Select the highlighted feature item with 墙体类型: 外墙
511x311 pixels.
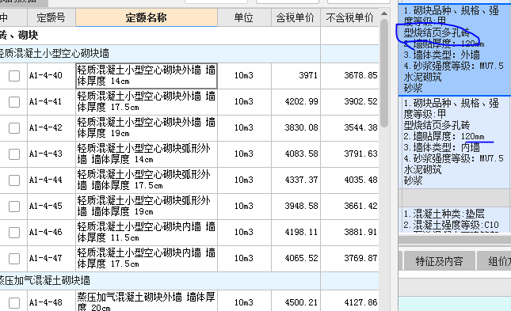click(x=455, y=49)
